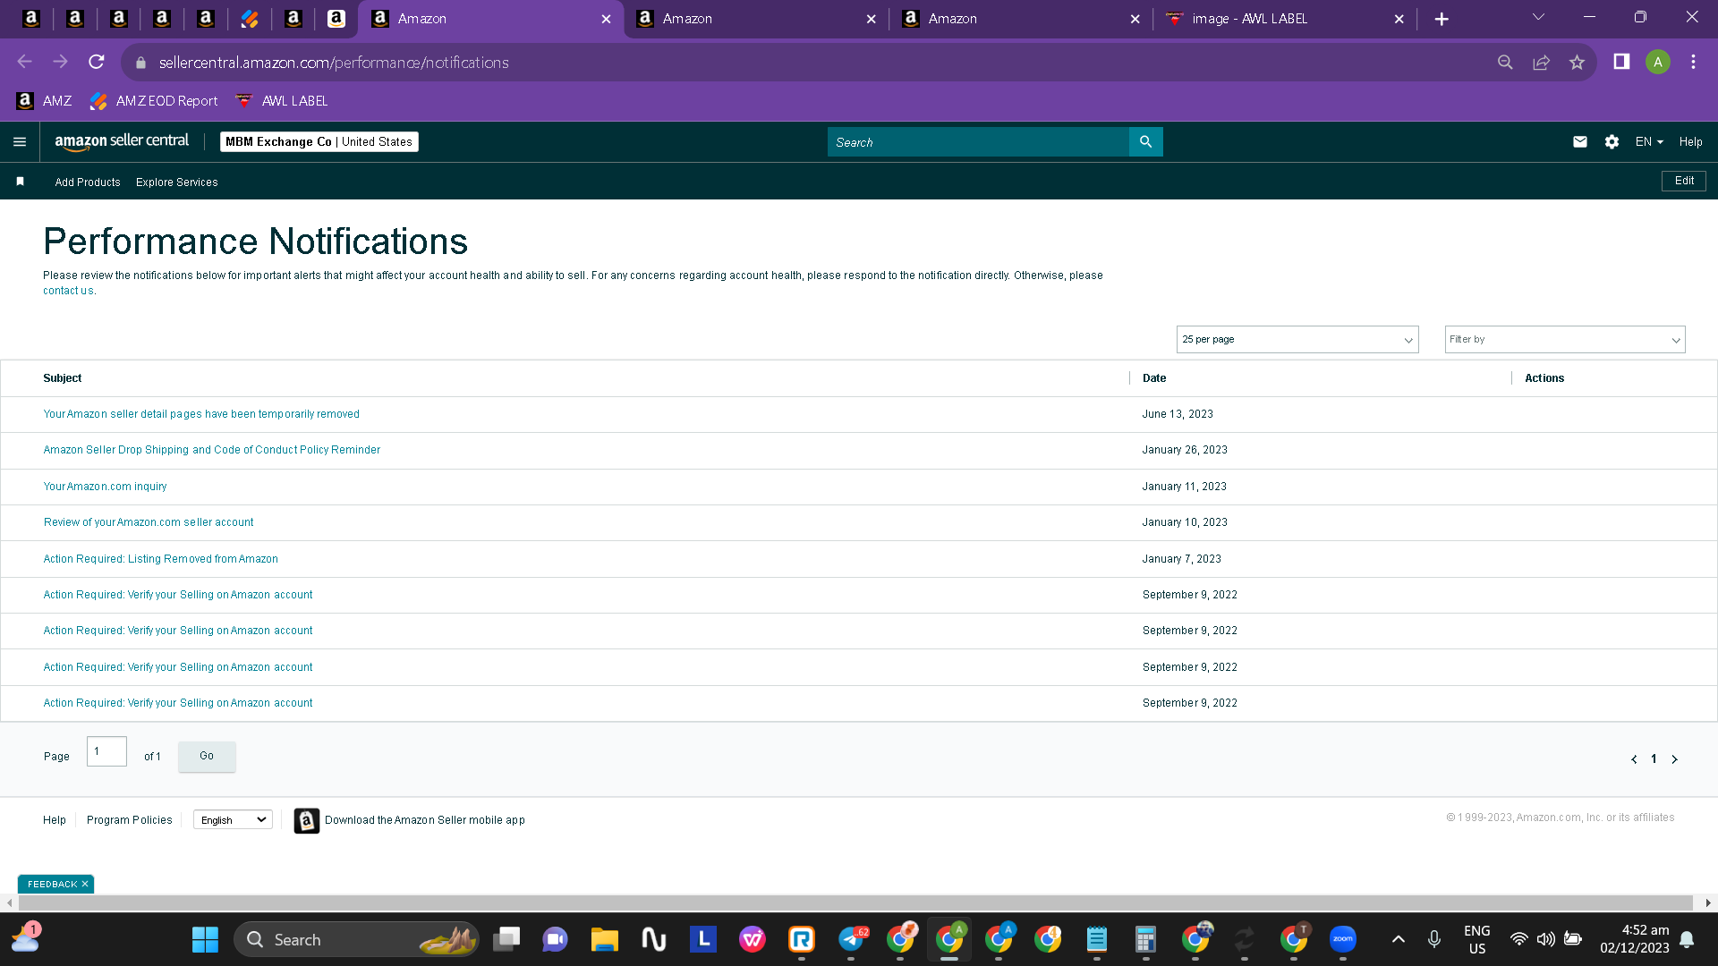Open the AMZ EOD Report bookmark

coord(154,101)
